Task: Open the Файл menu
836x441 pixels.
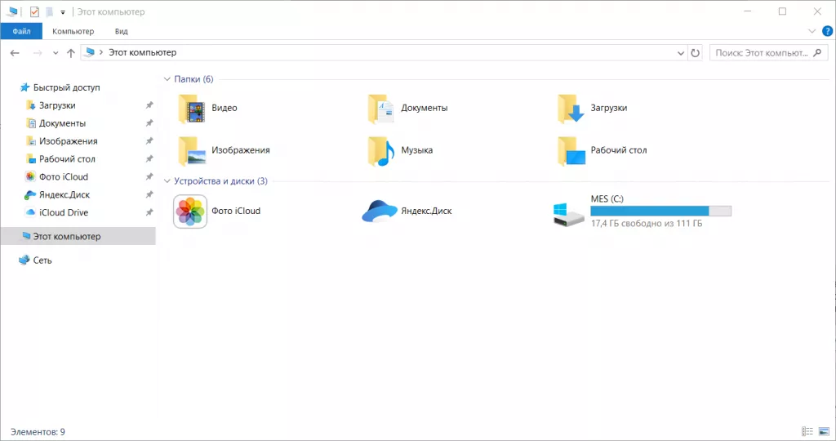Action: tap(21, 31)
